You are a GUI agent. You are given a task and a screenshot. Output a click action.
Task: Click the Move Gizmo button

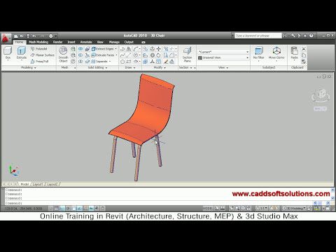click(x=276, y=53)
